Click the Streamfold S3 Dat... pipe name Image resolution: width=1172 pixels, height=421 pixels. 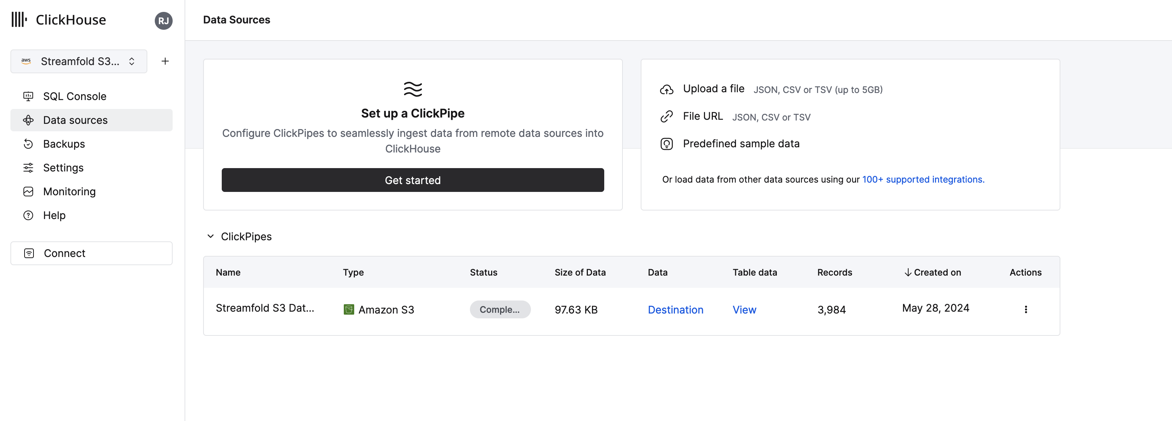tap(265, 308)
